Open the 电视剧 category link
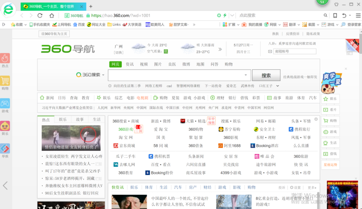The height and width of the screenshot is (209, 362). 142,98
